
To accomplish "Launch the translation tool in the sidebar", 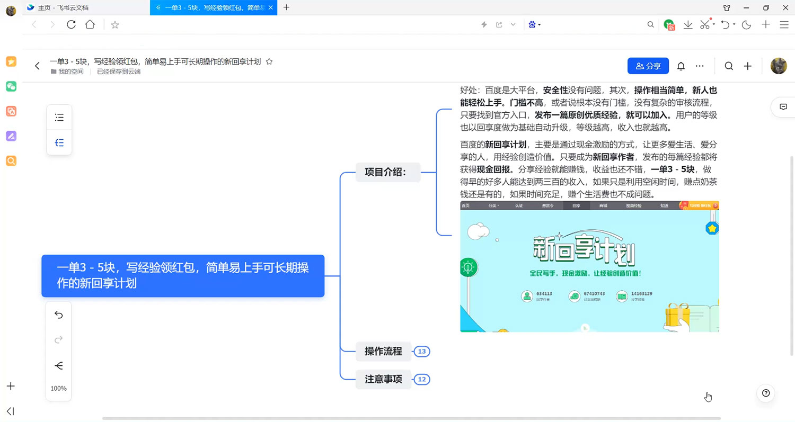I will (x=11, y=111).
